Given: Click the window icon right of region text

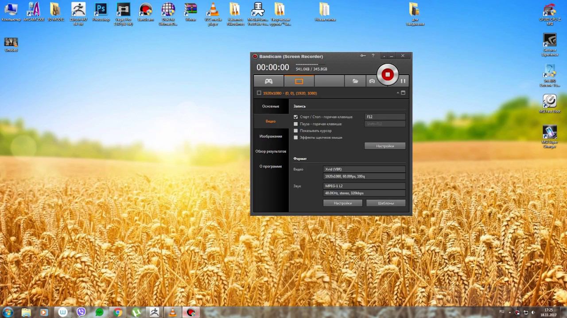Looking at the screenshot, I should point(403,93).
